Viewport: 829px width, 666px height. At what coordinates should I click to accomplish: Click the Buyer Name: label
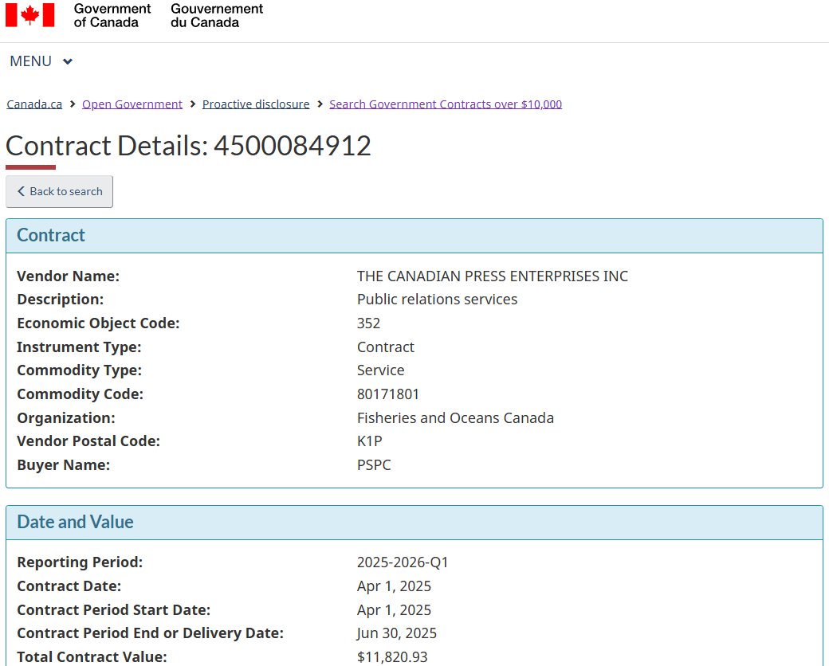point(64,464)
